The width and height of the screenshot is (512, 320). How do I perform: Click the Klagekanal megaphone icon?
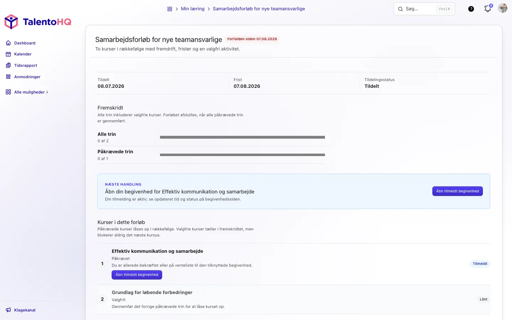pyautogui.click(x=8, y=310)
